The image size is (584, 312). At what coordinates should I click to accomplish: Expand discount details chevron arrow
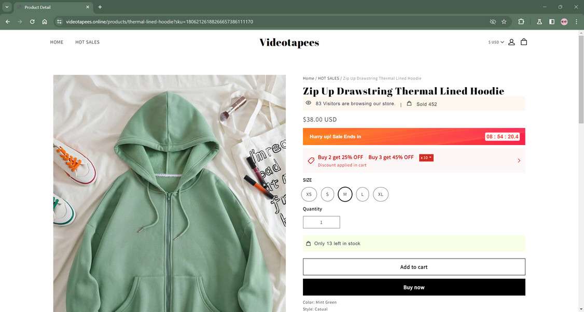coord(519,161)
